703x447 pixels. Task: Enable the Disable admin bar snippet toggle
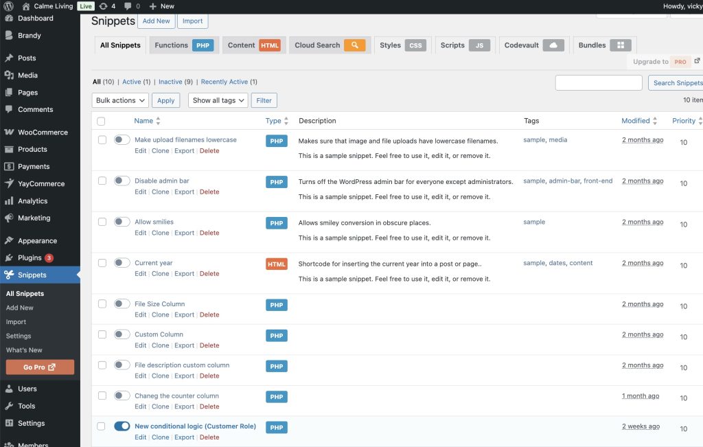click(x=122, y=181)
